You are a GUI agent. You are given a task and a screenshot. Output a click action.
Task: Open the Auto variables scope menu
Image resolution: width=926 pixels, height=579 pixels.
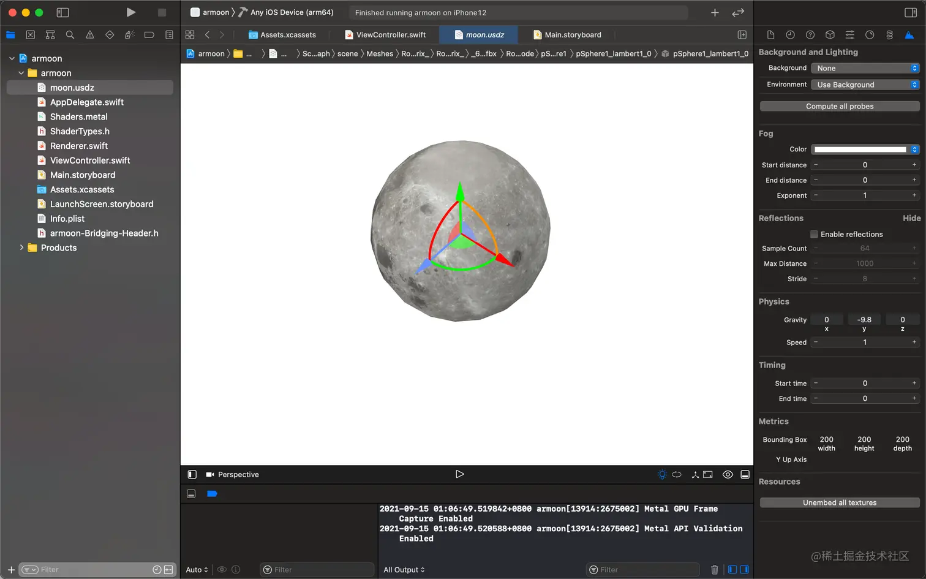[x=197, y=570]
